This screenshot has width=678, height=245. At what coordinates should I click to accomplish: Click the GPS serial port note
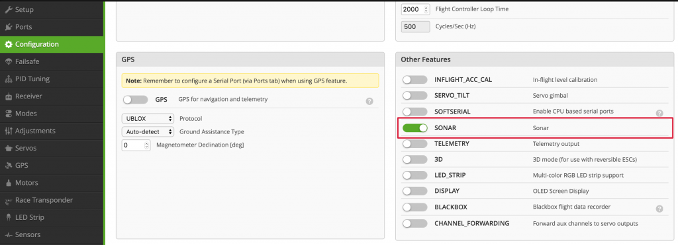250,81
